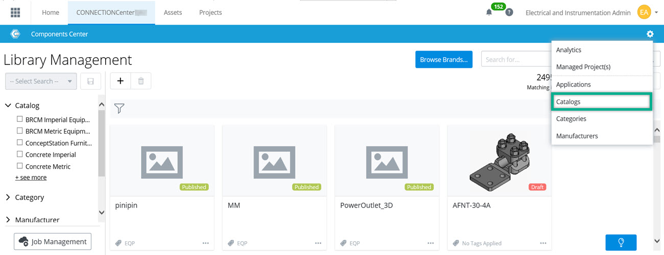Screen dimensions: 664x255
Task: Check the BRCM Imperial Equipment catalog checkbox
Action: click(20, 119)
